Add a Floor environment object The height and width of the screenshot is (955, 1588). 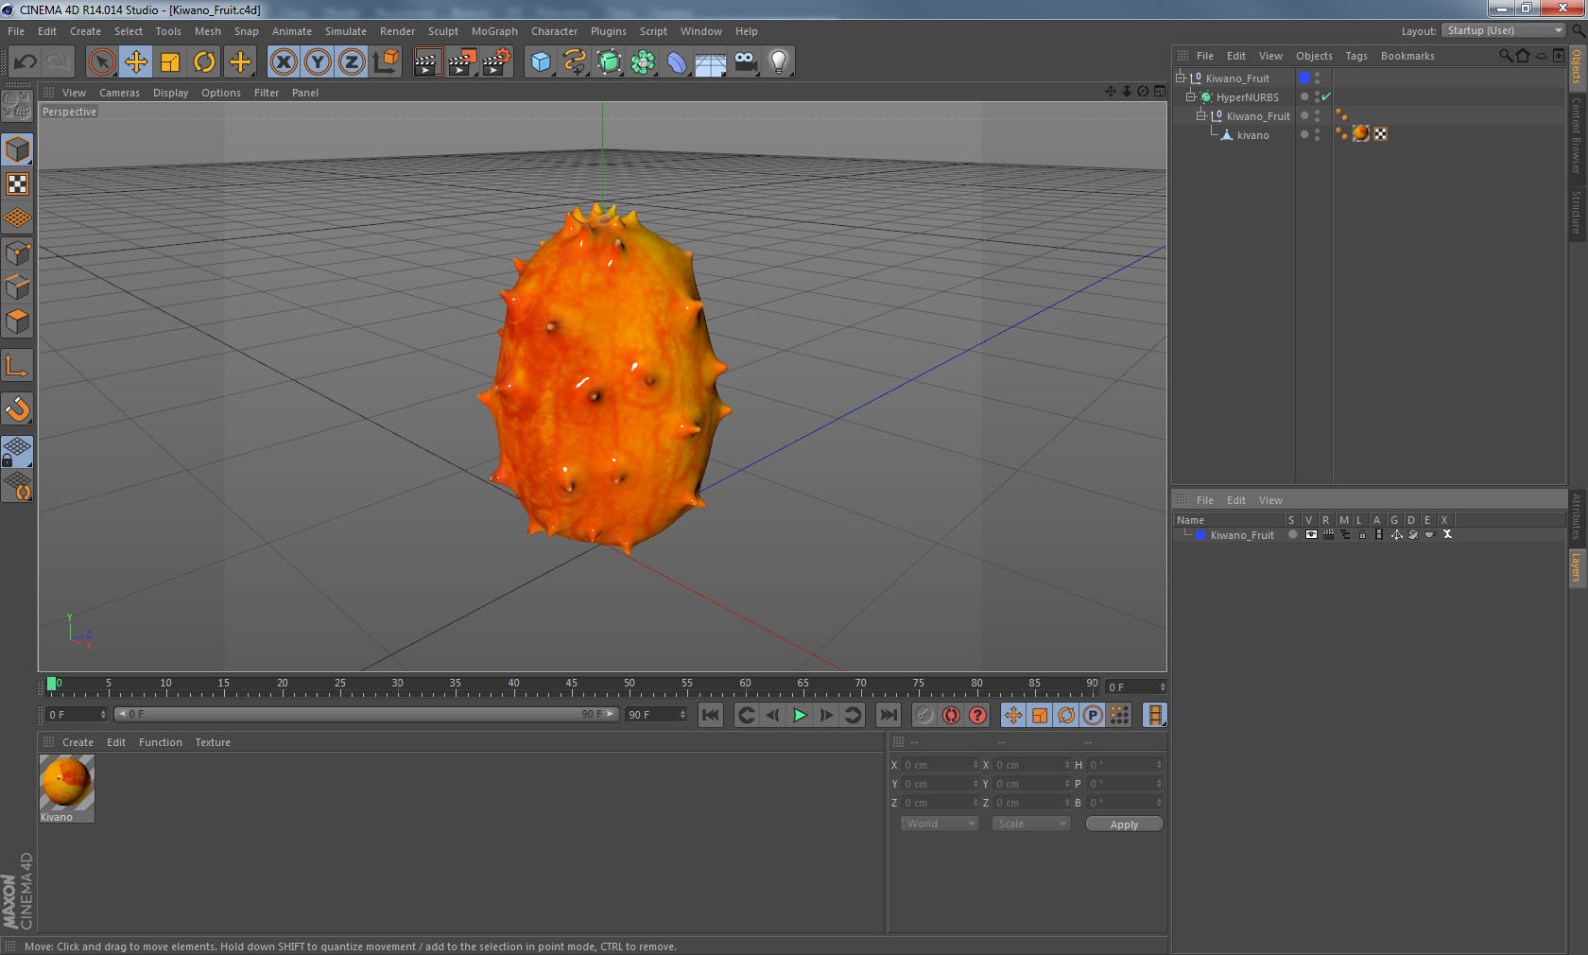(711, 62)
